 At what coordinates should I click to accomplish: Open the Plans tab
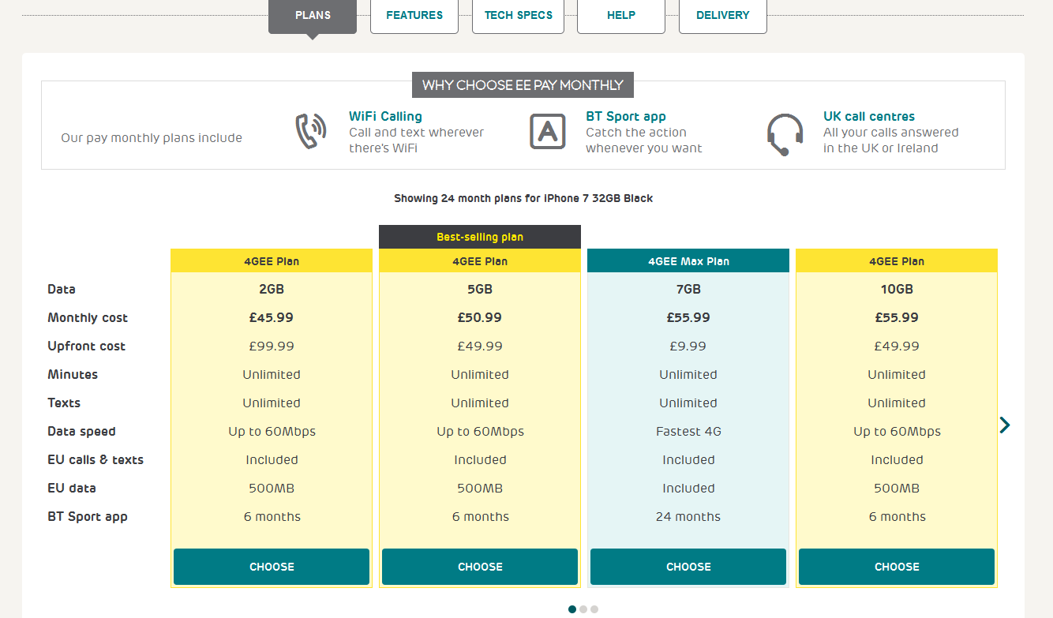313,15
